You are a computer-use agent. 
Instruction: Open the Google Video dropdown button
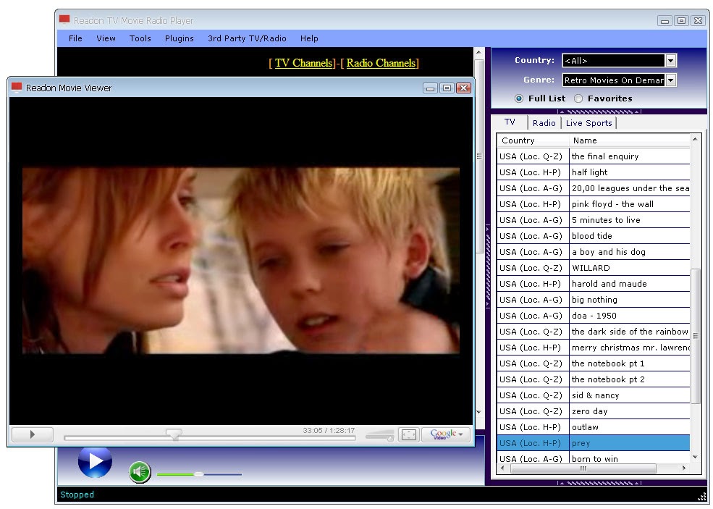446,434
